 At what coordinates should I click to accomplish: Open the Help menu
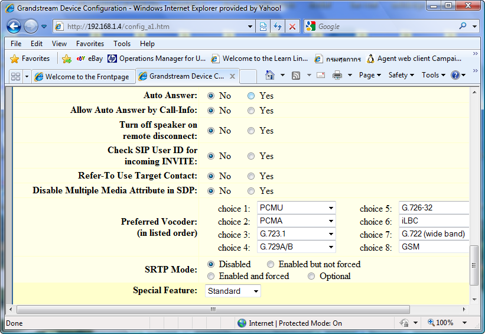(x=147, y=44)
